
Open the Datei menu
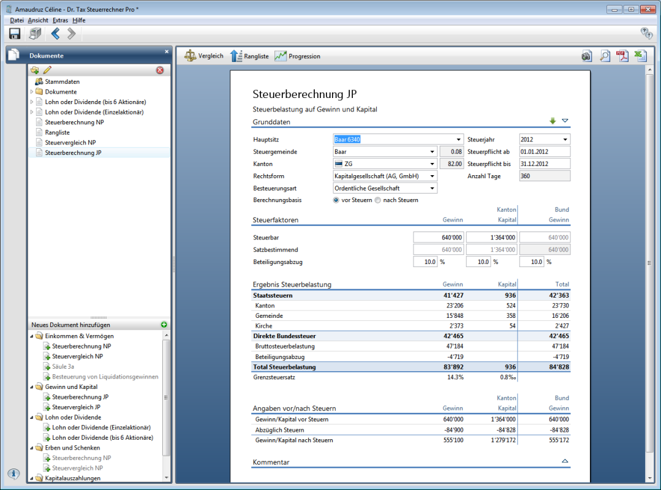[17, 20]
